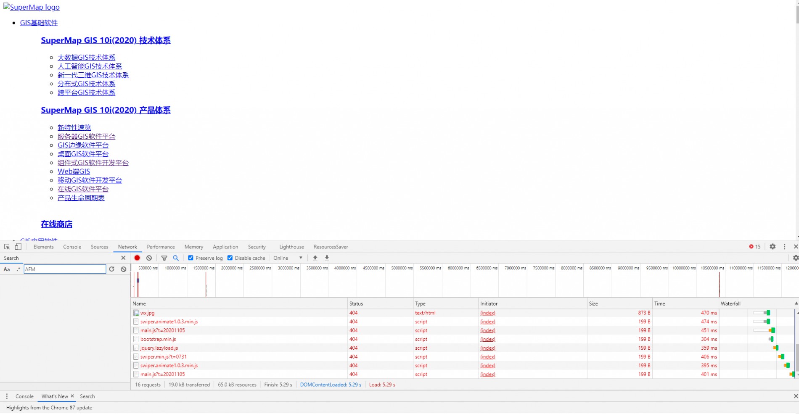Open the Lighthouse tab
This screenshot has height=414, width=799.
[x=291, y=247]
